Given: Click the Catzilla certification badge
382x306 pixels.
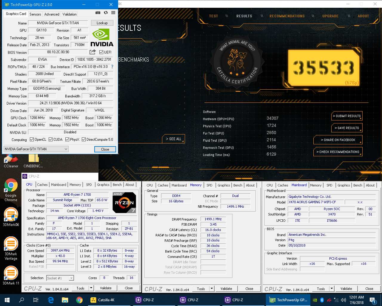Looking at the screenshot, I should tap(237, 62).
